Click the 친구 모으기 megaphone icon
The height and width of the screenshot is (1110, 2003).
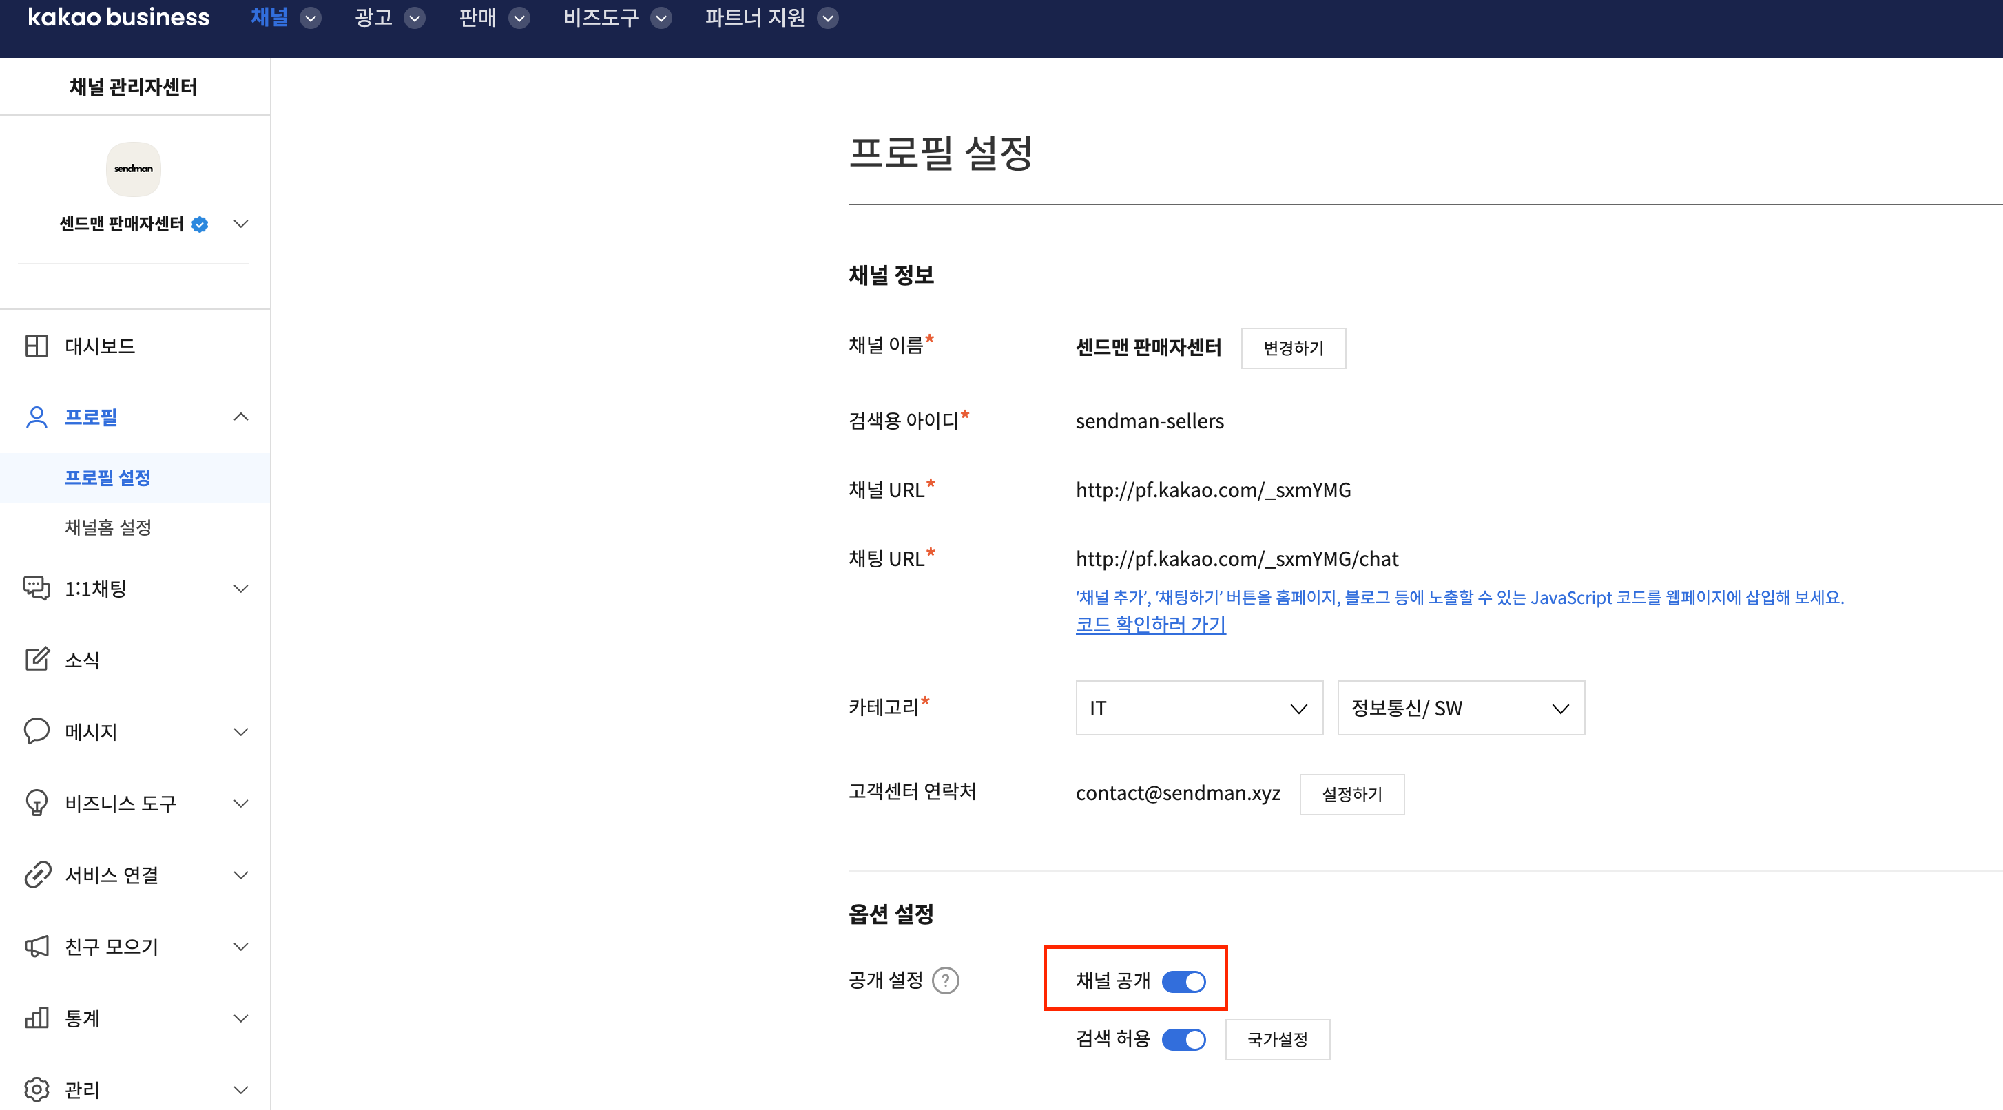(36, 946)
